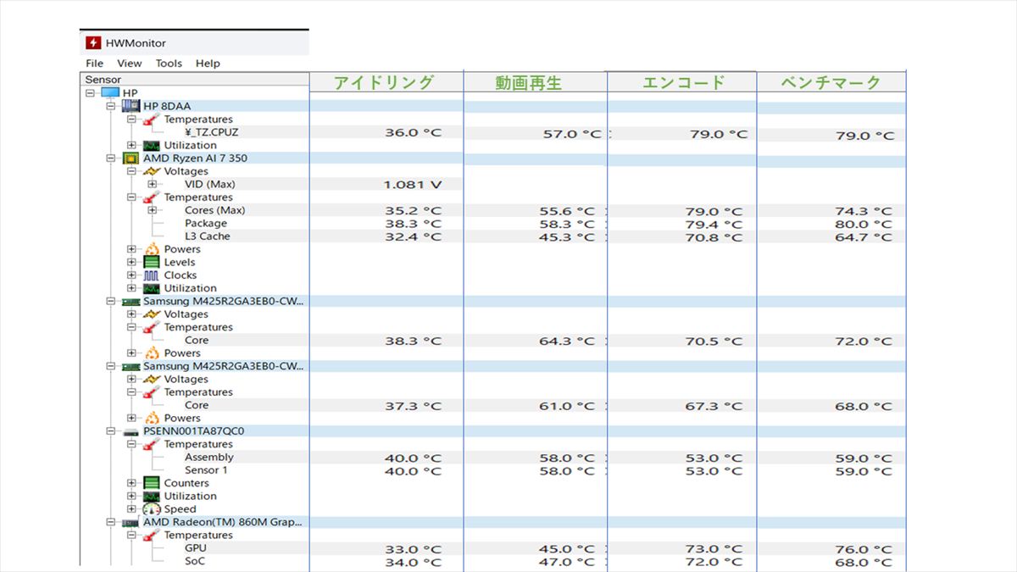Open the File menu
Viewport: 1017px width, 572px height.
pos(94,64)
